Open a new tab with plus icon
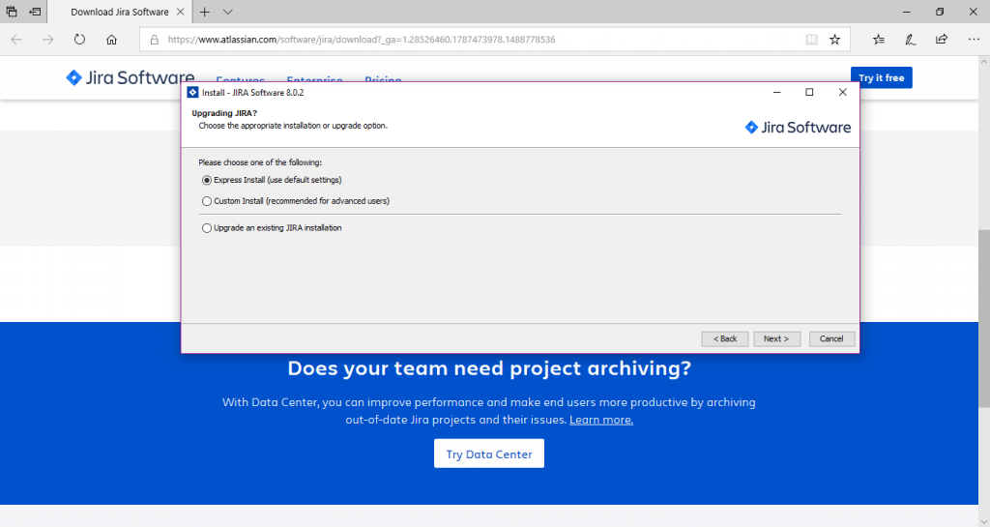Screen dimensions: 990x527 (205, 12)
